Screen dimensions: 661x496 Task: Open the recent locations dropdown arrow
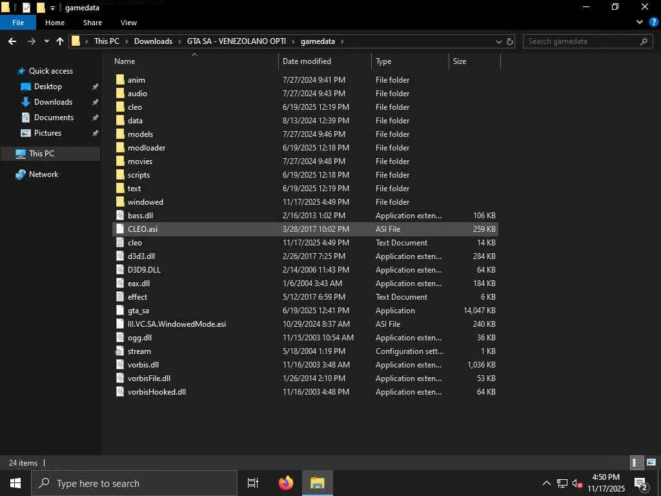coord(46,41)
